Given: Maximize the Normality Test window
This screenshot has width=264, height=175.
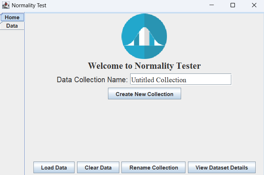Looking at the screenshot, I should click(x=233, y=5).
